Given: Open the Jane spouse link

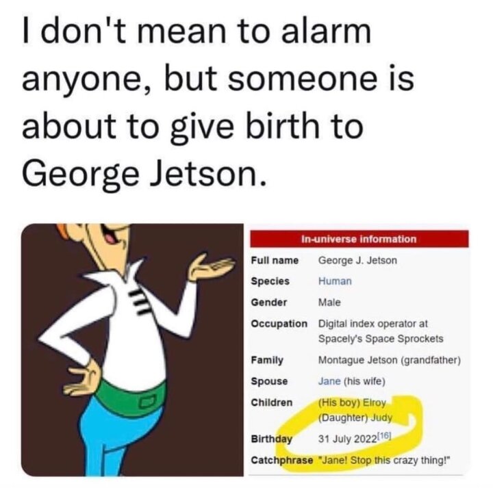Looking at the screenshot, I should [x=329, y=381].
